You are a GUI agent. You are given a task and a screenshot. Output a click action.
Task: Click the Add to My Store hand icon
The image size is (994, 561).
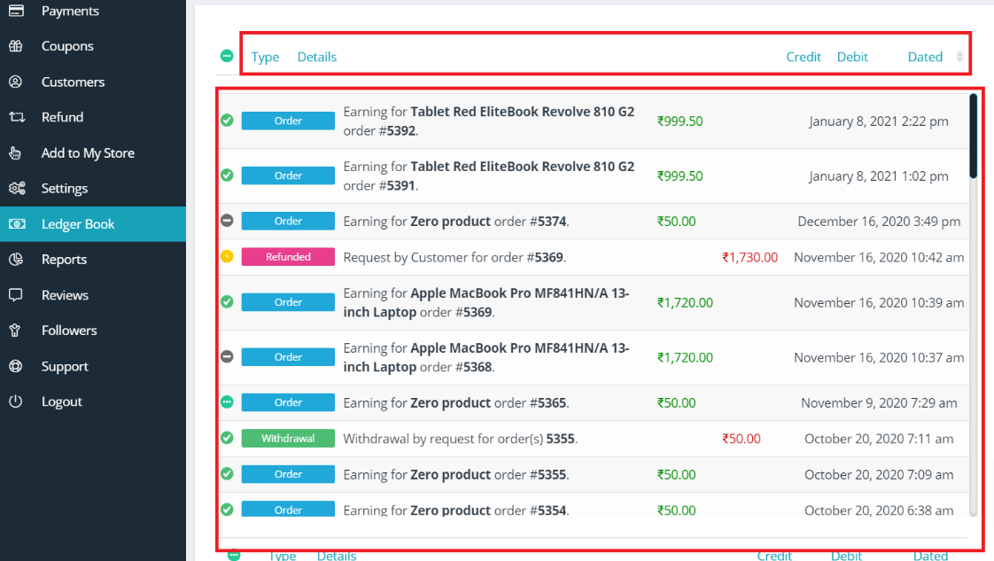(15, 152)
